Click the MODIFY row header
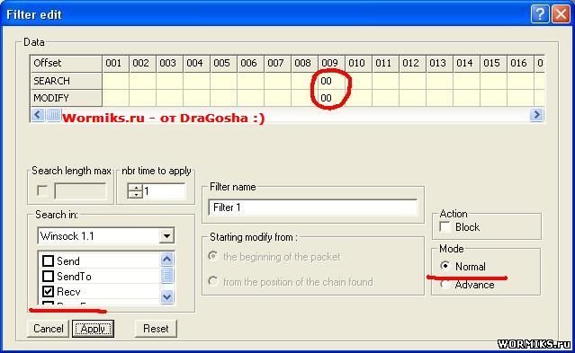This screenshot has height=353, width=575. tap(66, 98)
